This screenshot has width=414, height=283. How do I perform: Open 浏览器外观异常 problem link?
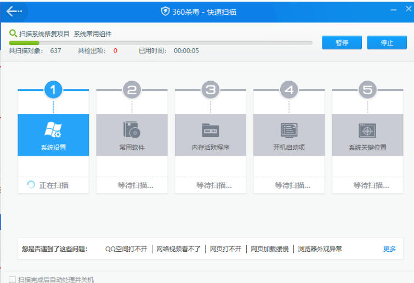320,249
